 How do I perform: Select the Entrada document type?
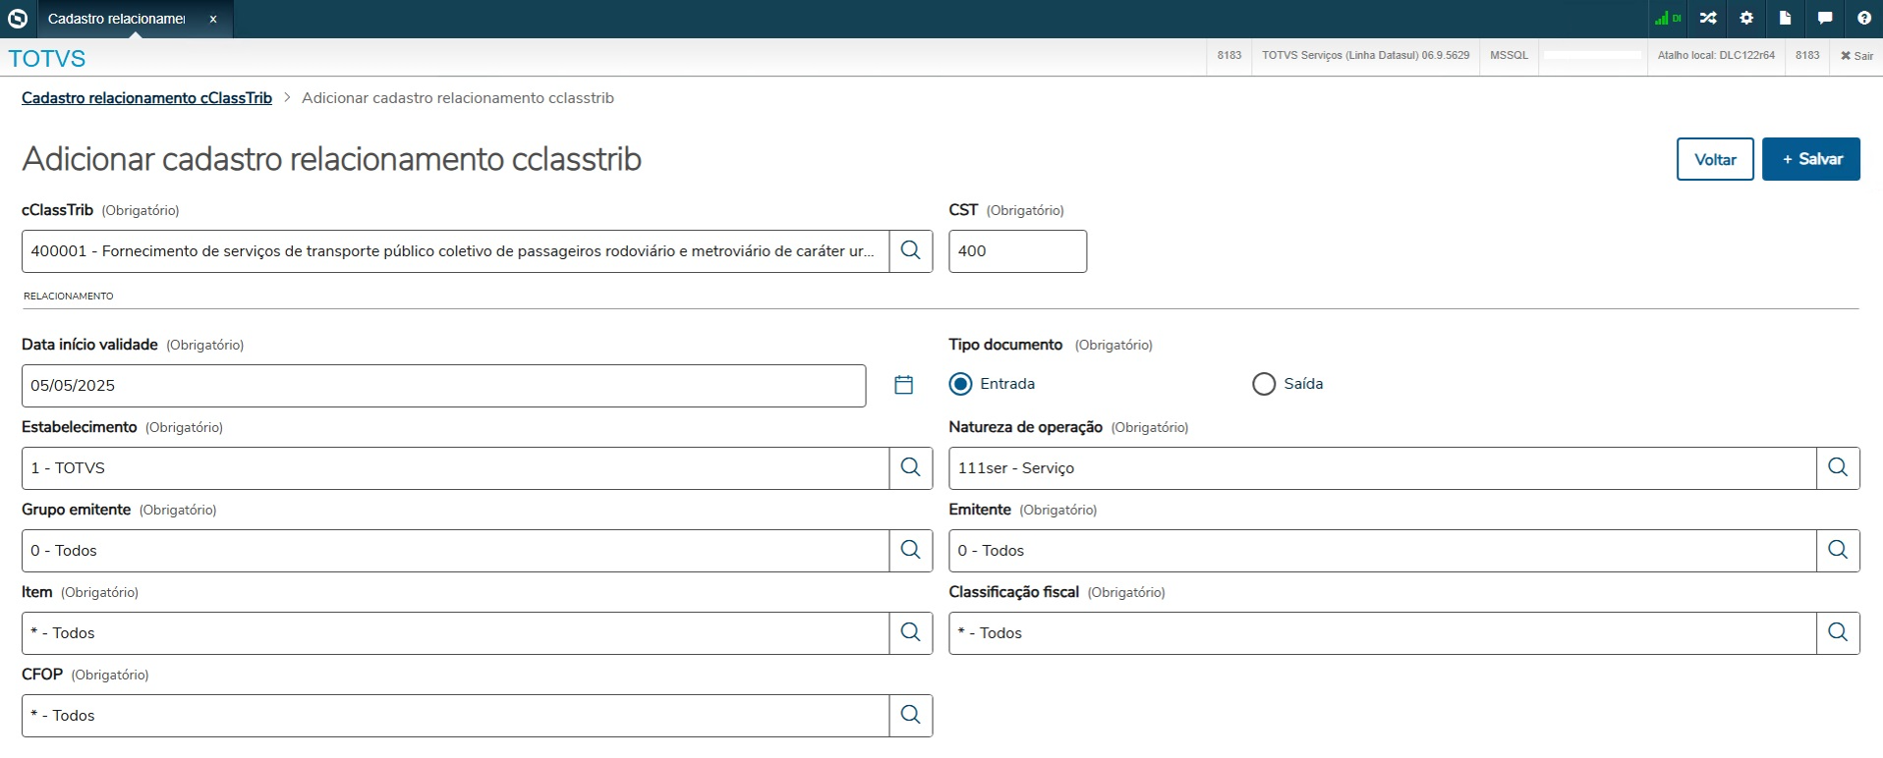961,384
